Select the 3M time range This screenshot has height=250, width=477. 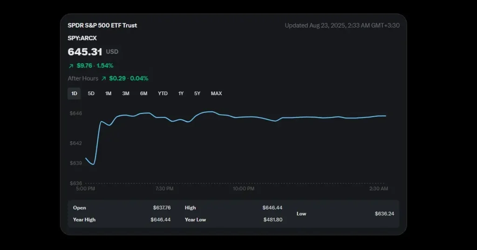point(126,94)
